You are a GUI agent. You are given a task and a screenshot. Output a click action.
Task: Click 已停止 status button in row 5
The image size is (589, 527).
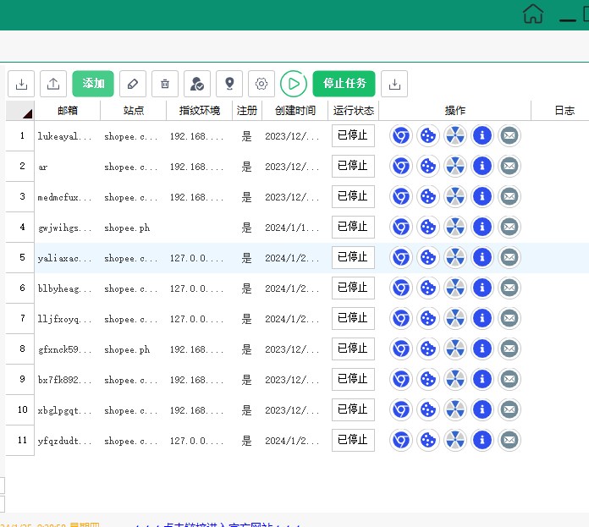353,257
